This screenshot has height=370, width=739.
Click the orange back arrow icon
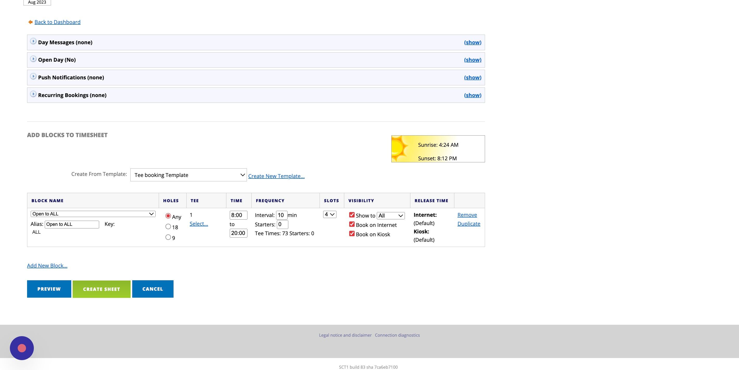tap(30, 22)
